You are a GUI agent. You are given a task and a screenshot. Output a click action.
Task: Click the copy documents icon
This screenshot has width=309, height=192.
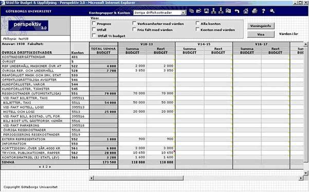click(x=191, y=11)
